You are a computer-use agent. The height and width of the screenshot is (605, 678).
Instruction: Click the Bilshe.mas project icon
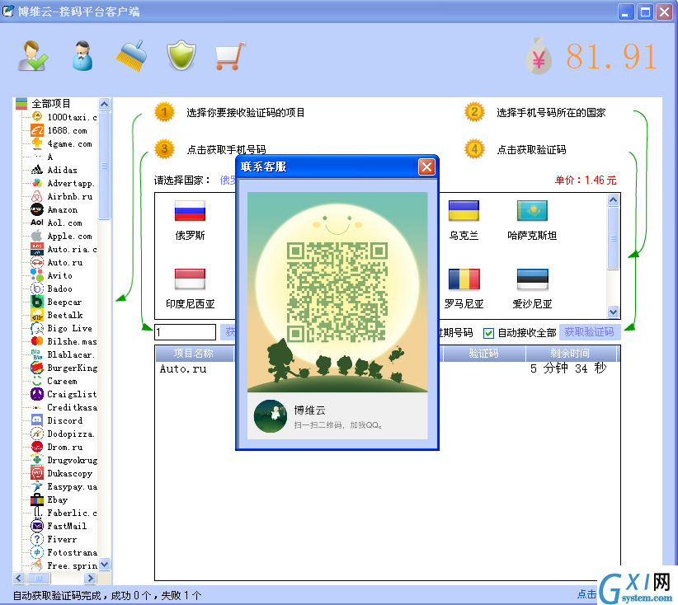[37, 341]
